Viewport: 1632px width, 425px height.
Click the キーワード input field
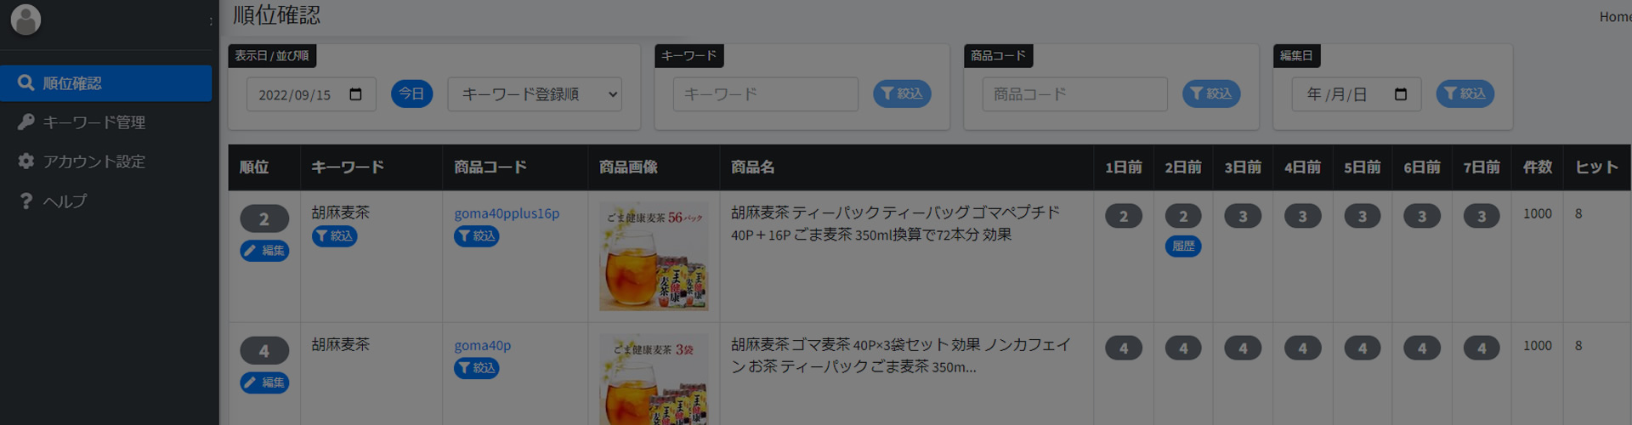point(765,94)
